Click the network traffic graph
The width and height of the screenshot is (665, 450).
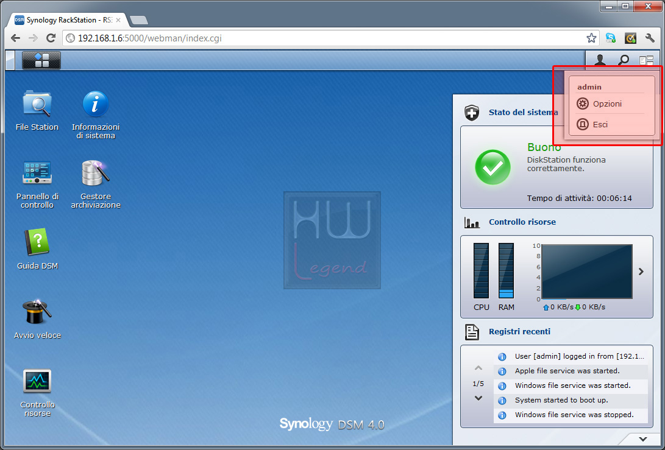[586, 272]
